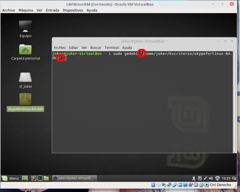240x192 pixels.
Task: Click the terminal title joker@joker-VirtualBox
Action: 144,41
